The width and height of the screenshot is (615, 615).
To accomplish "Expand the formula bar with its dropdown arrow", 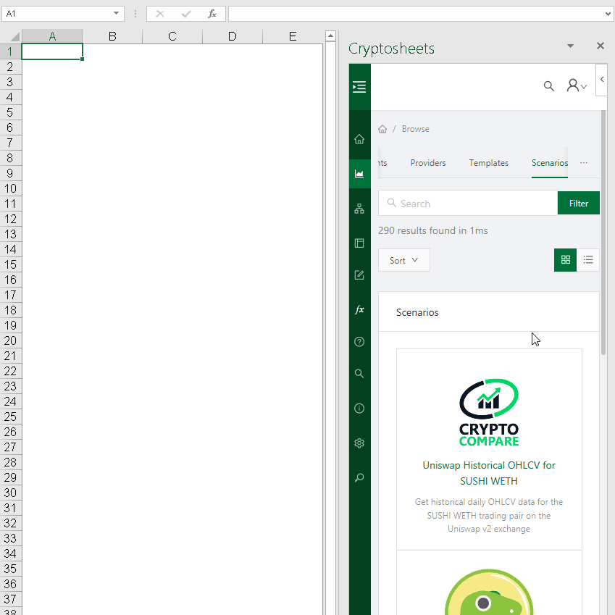I will (x=608, y=14).
